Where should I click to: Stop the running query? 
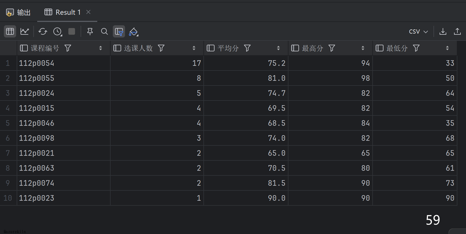pyautogui.click(x=72, y=31)
